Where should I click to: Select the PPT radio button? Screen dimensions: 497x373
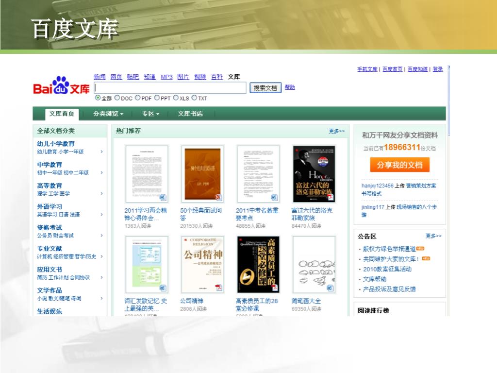[157, 98]
